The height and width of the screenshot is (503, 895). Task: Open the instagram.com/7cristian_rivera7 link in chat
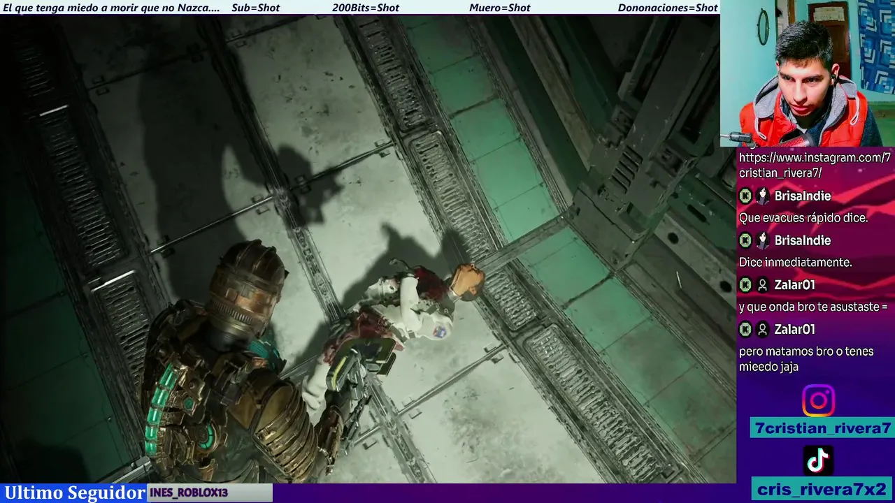[815, 166]
